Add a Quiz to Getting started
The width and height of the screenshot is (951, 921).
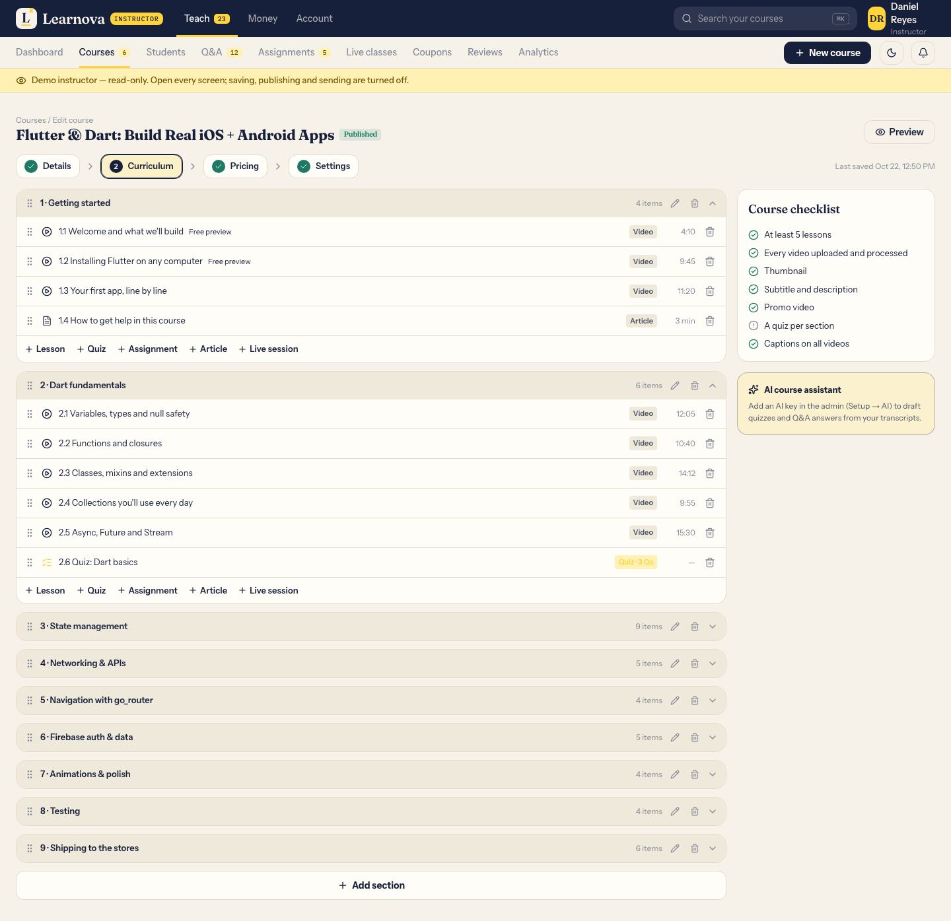tap(91, 349)
